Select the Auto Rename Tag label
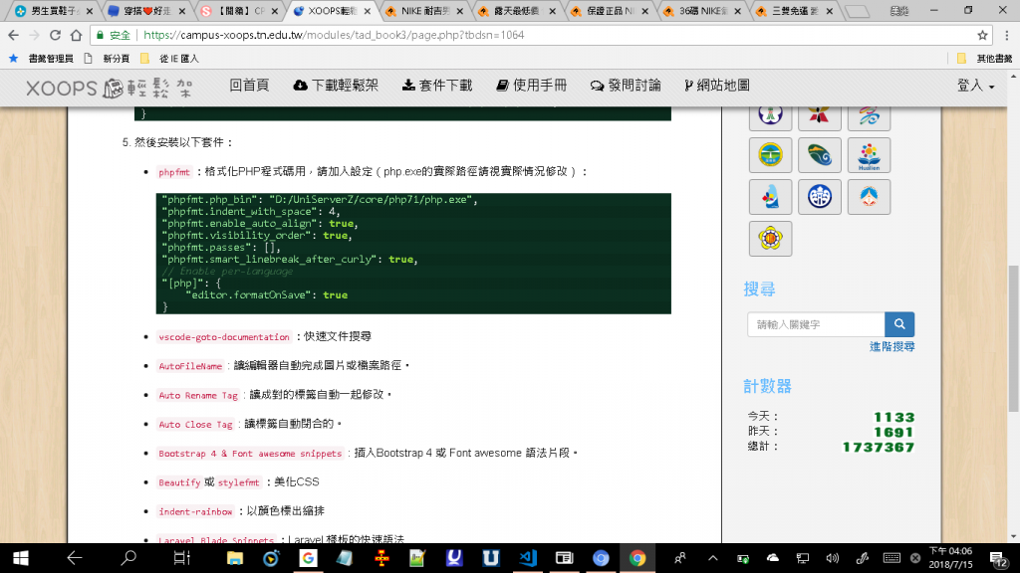 198,396
